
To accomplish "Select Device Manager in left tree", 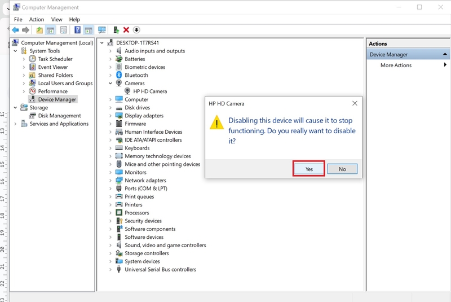I will click(x=57, y=99).
